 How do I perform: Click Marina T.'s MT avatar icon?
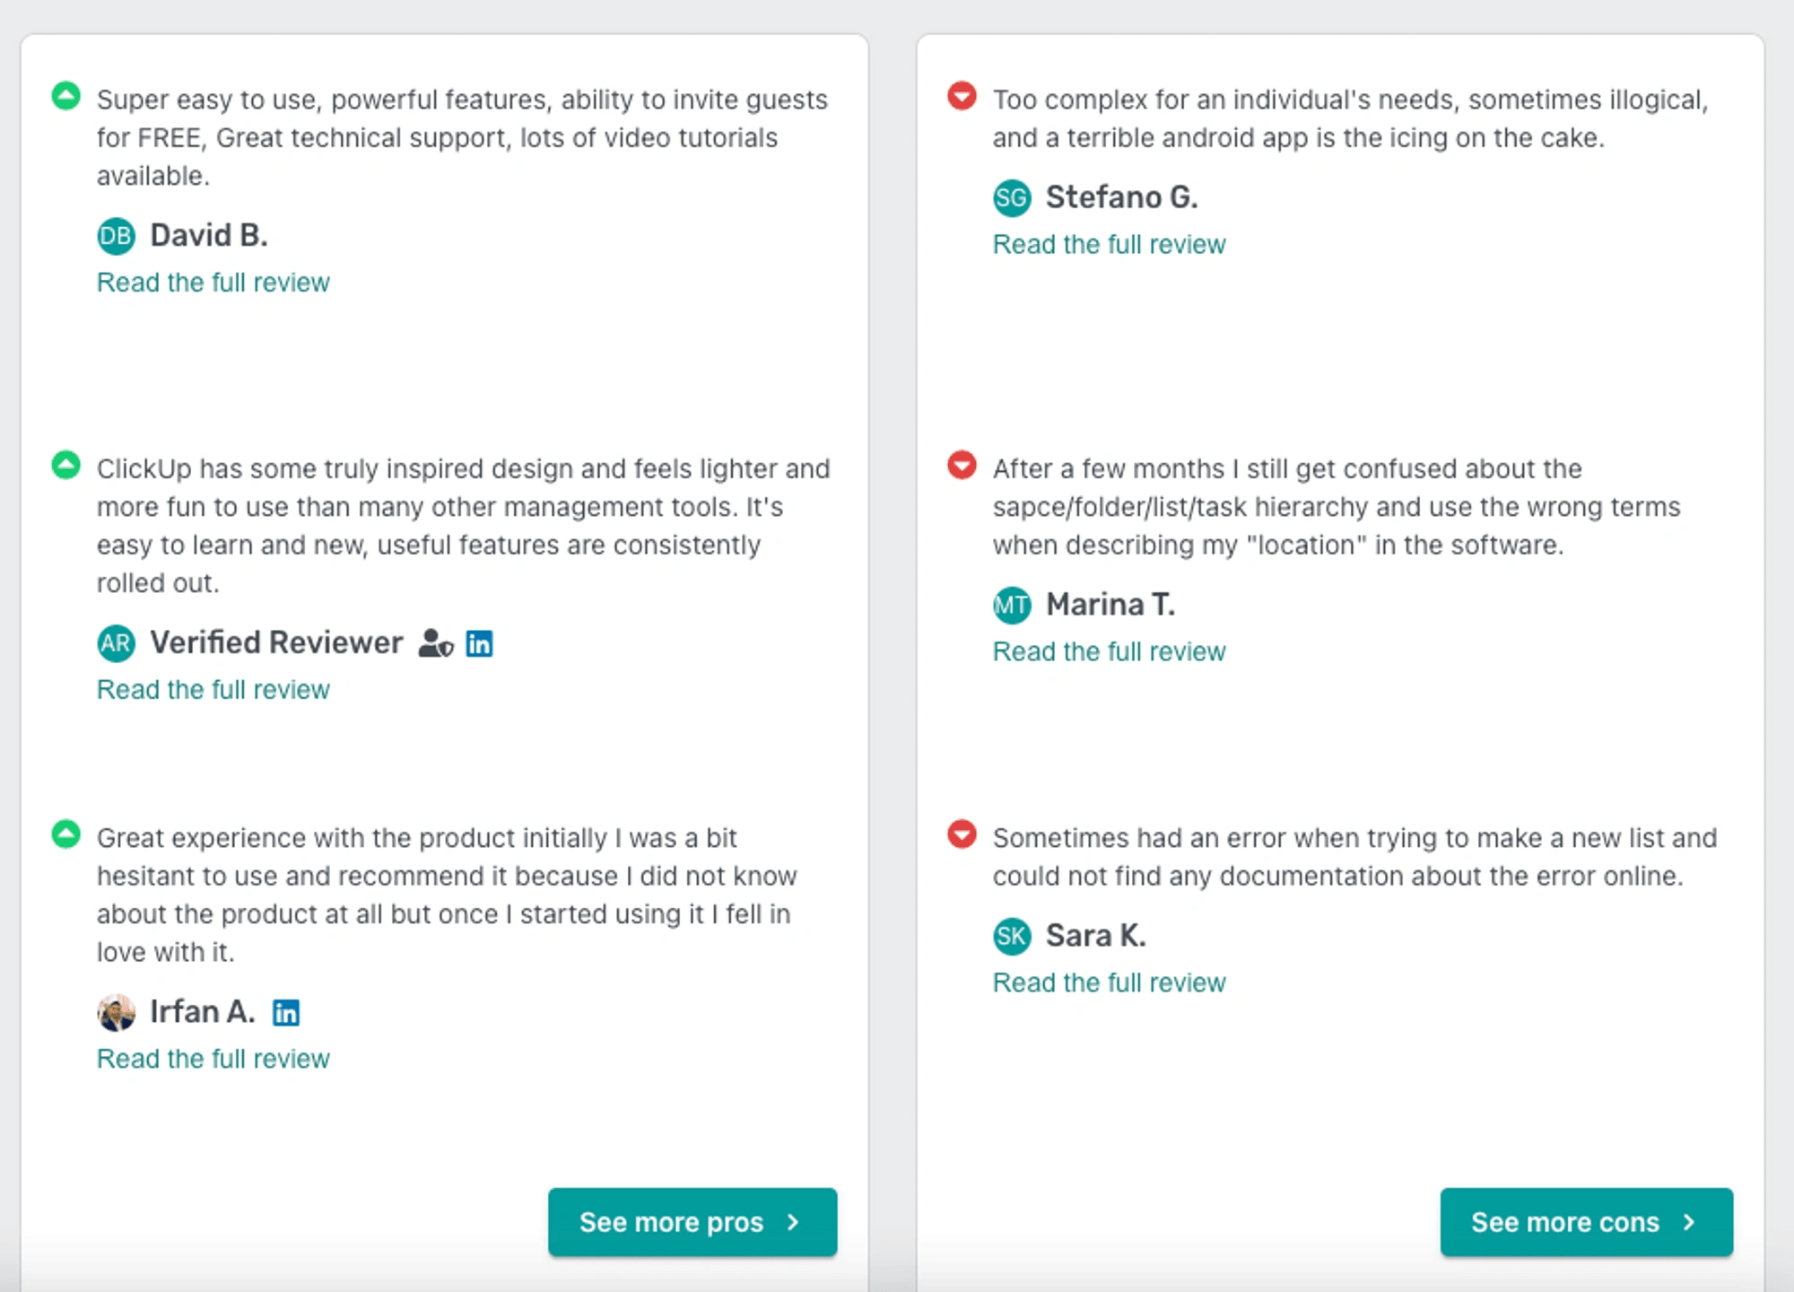tap(1012, 605)
